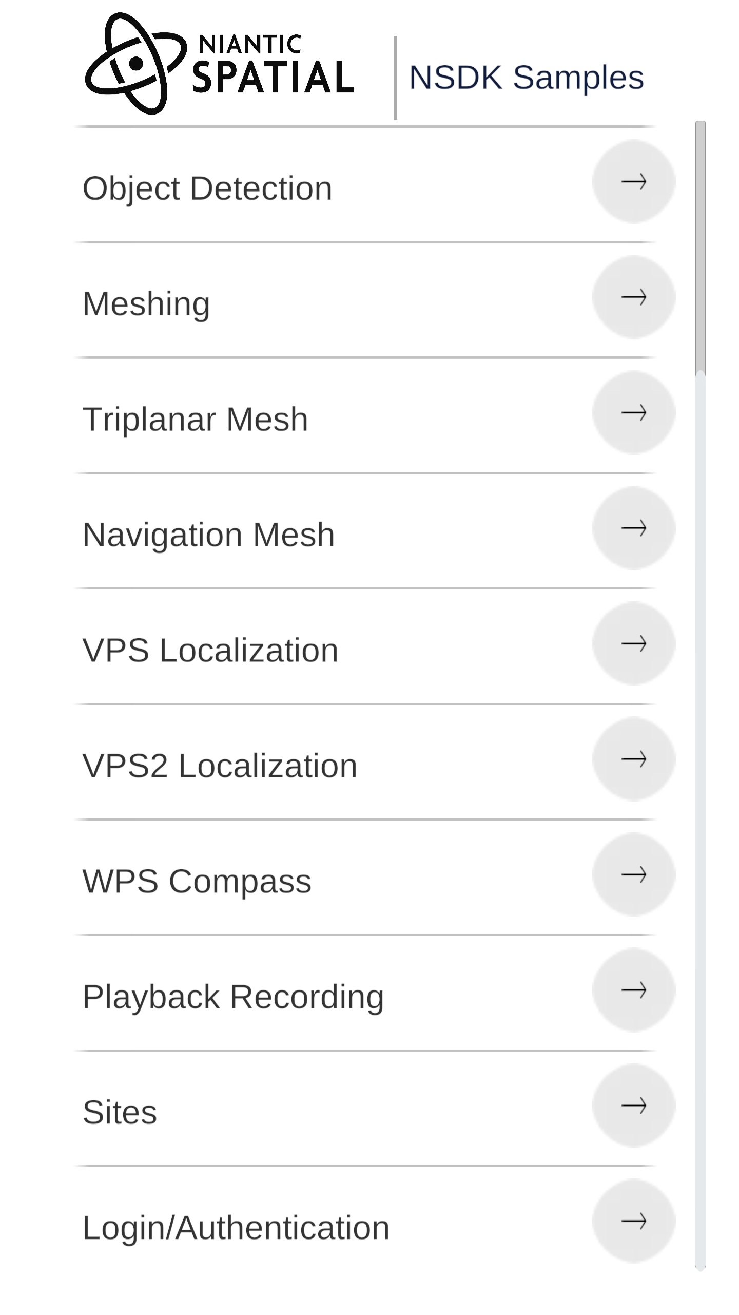Open the Sites arrow button
This screenshot has width=739, height=1315.
coord(633,1106)
